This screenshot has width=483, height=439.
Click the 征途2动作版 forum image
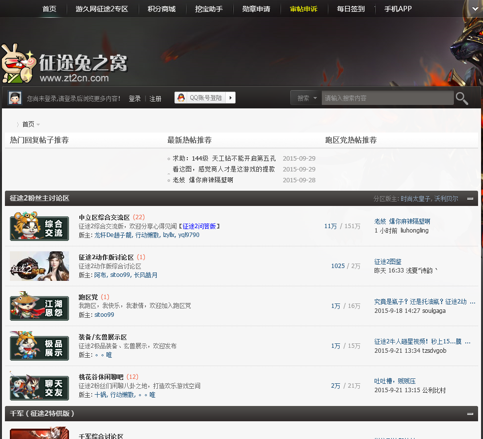click(39, 266)
